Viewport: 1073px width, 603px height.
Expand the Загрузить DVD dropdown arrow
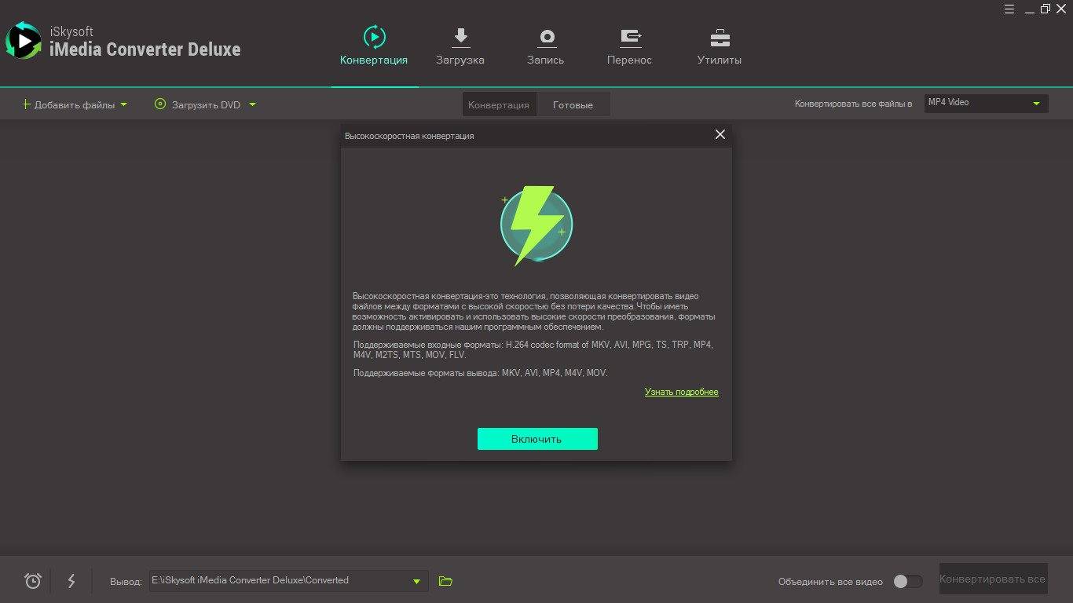coord(252,104)
